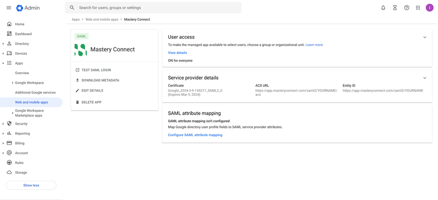The image size is (438, 200).
Task: Open the Security sidebar item
Action: [21, 124]
